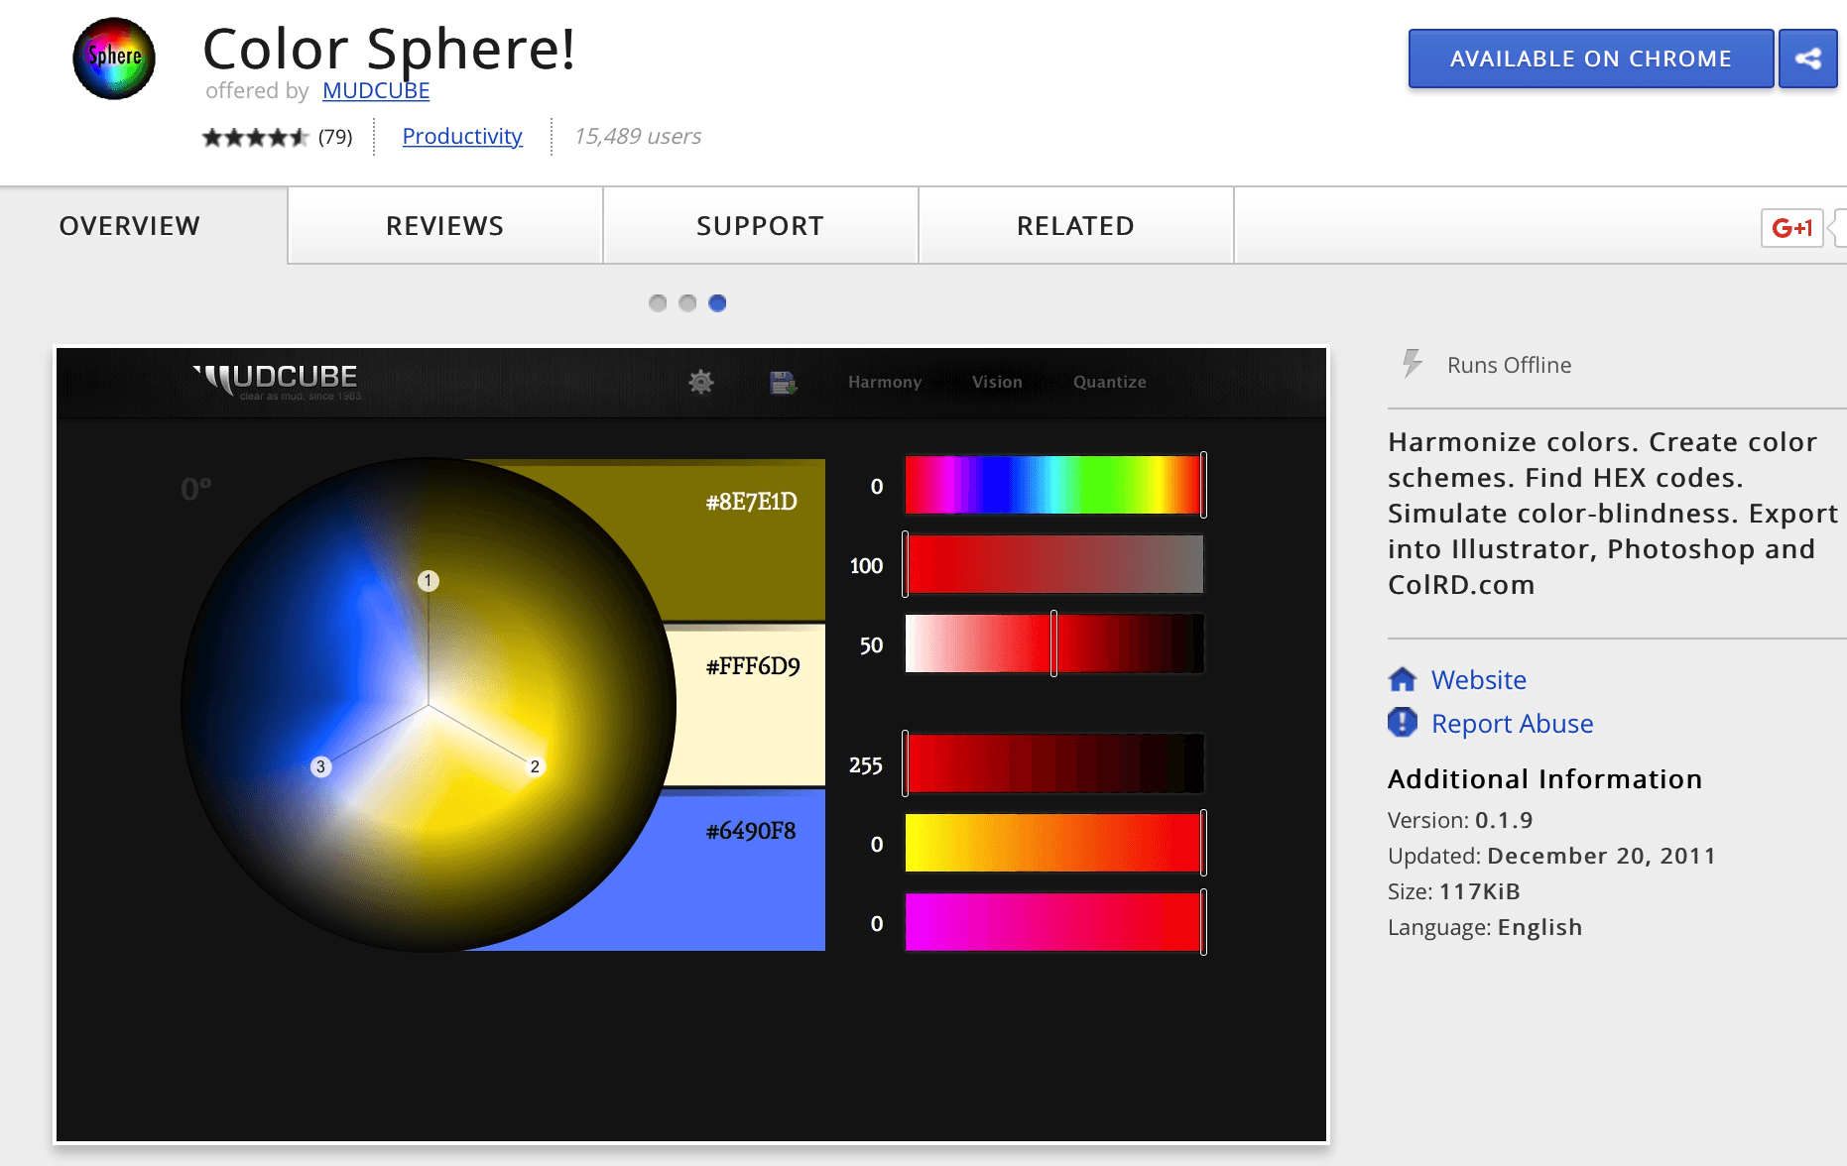Click the Size: 117KiB line

[1454, 891]
